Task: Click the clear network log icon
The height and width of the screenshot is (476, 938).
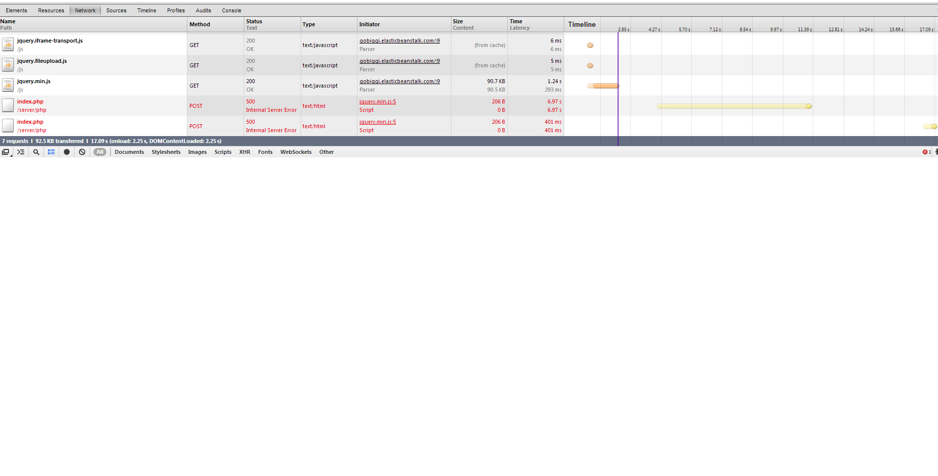Action: pyautogui.click(x=82, y=152)
